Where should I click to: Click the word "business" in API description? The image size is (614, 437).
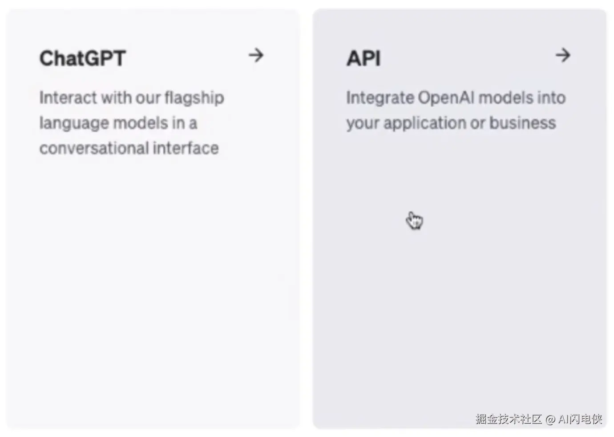click(522, 123)
